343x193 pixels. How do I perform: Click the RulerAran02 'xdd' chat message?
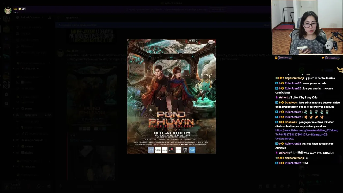(292, 163)
